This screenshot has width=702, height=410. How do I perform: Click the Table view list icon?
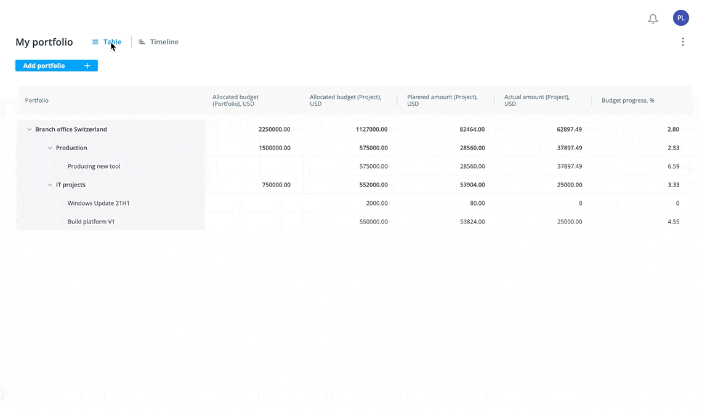[x=95, y=42]
